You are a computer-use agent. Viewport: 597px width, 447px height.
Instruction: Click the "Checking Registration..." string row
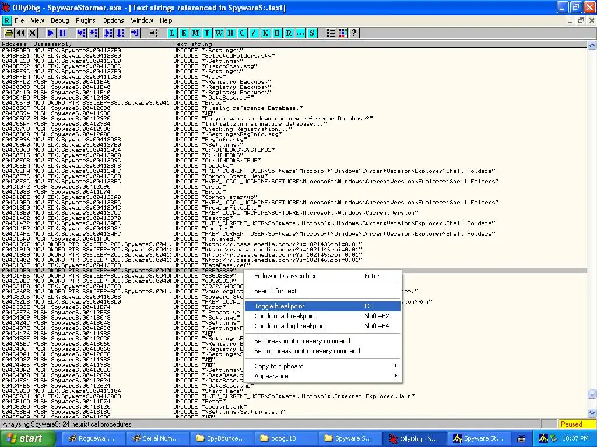click(294, 129)
